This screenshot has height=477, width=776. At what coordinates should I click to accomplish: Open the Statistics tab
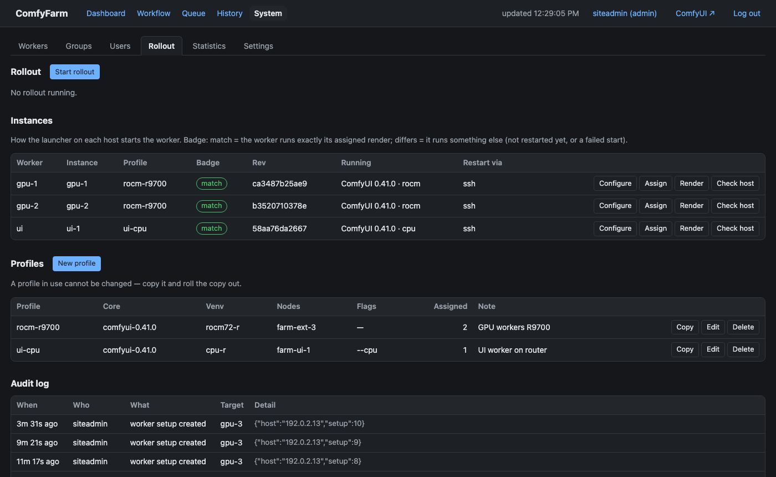click(209, 46)
